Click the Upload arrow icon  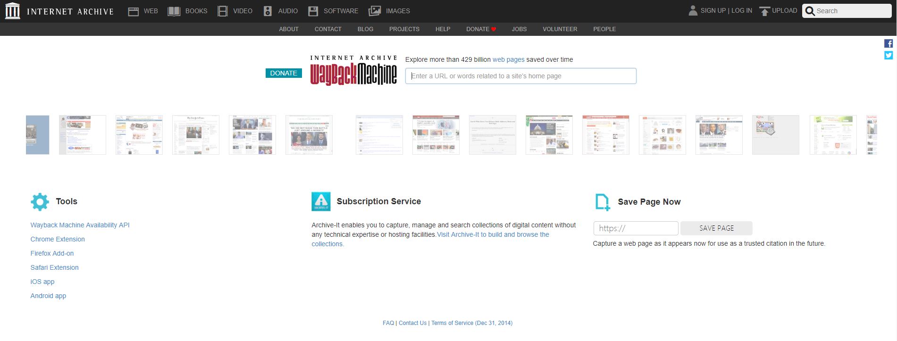click(764, 11)
